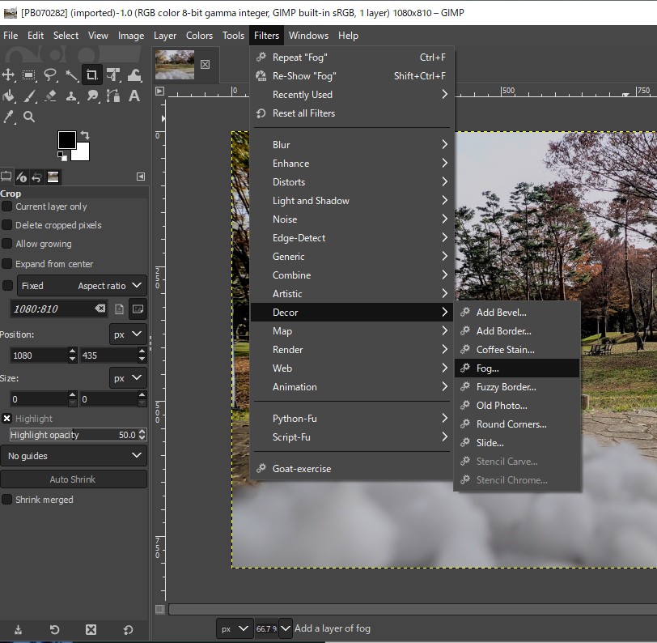Toggle Expand from center
The height and width of the screenshot is (643, 657).
pyautogui.click(x=6, y=264)
